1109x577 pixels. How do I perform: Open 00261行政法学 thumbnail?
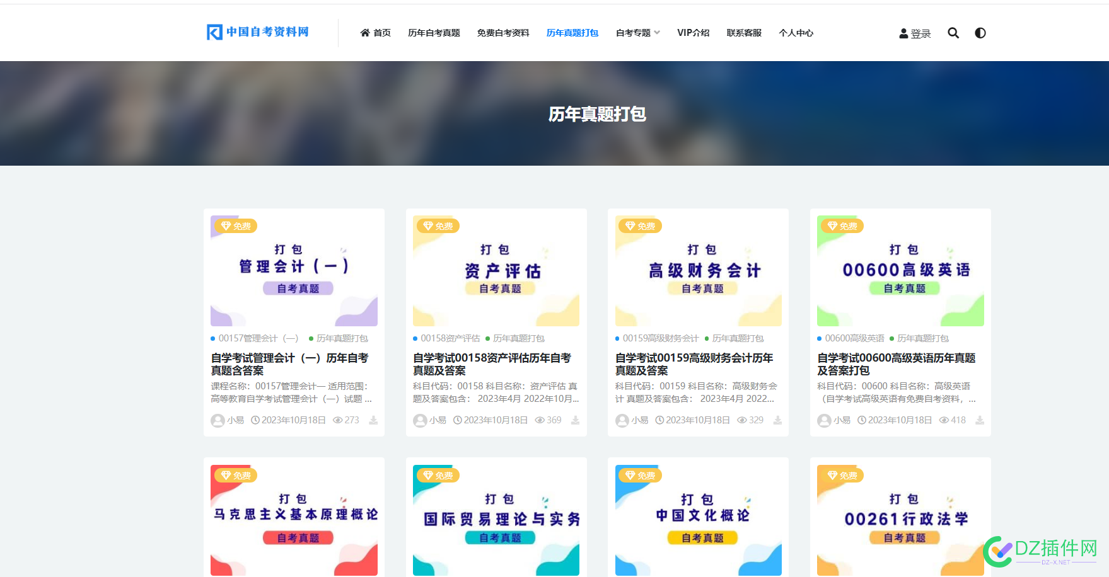click(x=900, y=520)
